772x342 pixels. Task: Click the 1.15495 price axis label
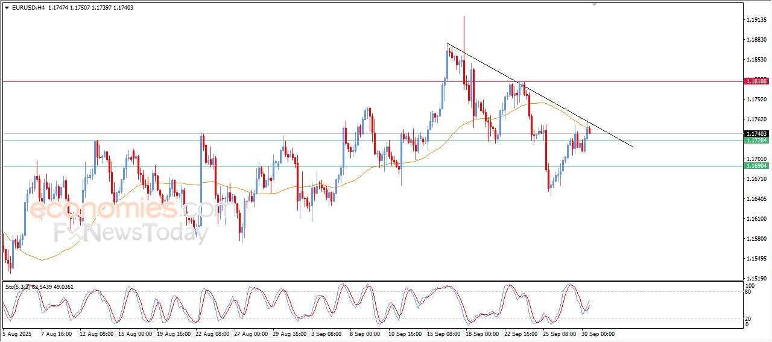click(x=756, y=259)
